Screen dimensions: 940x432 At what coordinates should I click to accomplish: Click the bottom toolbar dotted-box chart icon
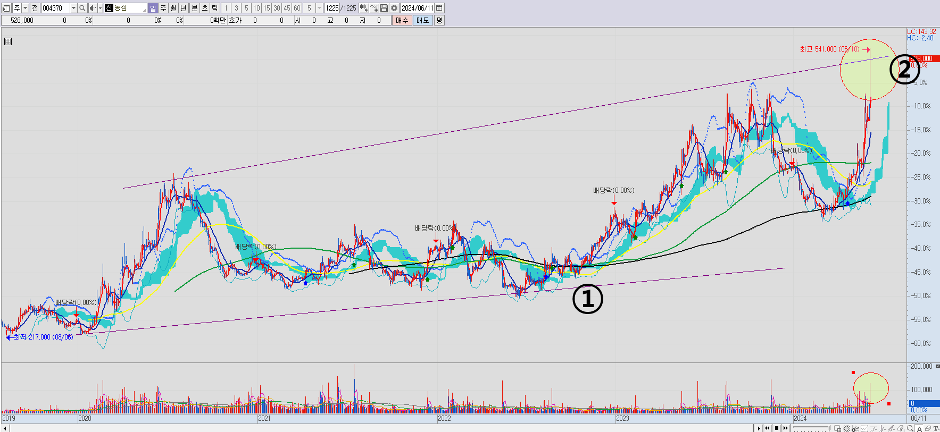click(x=864, y=428)
